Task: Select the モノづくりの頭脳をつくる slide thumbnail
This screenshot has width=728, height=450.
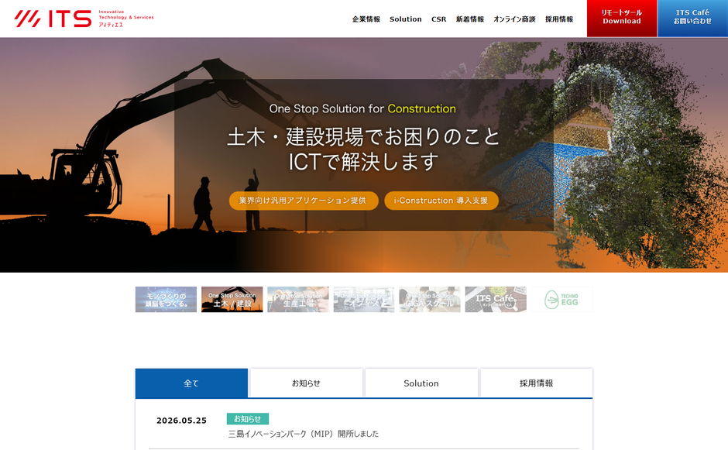Action: pyautogui.click(x=166, y=299)
